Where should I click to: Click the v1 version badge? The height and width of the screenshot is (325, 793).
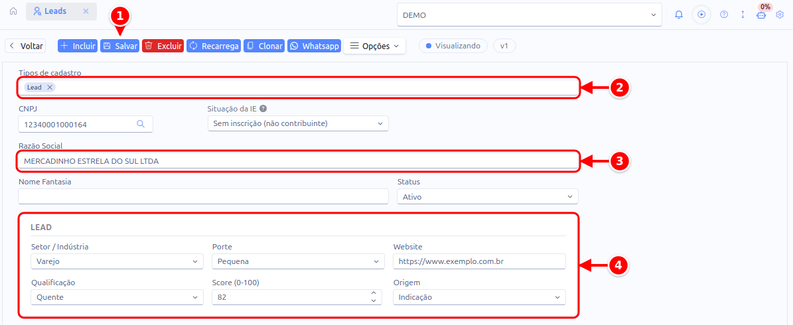tap(504, 46)
